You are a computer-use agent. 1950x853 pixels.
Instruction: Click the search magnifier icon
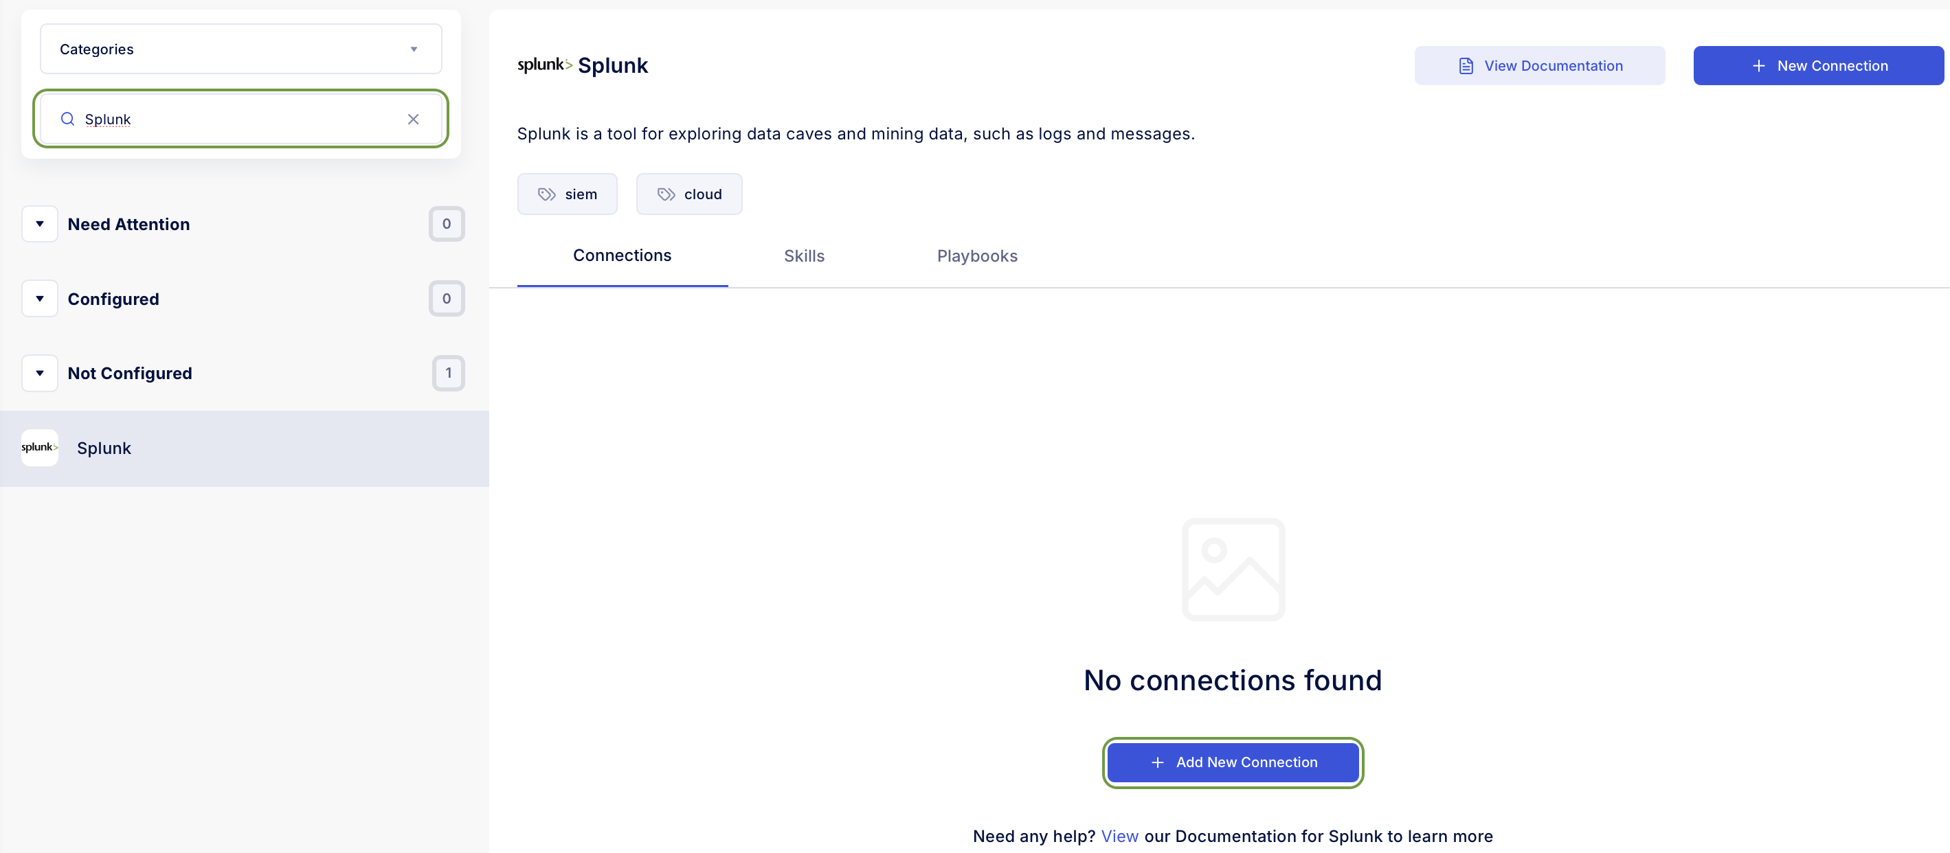point(67,119)
